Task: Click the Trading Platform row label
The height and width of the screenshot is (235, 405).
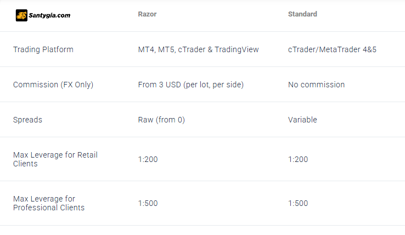Action: [x=43, y=49]
